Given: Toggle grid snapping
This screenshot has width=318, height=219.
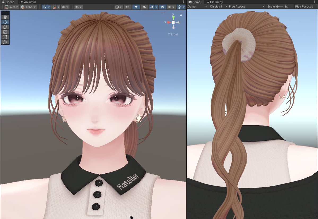Looking at the screenshot, I should tap(54, 7).
